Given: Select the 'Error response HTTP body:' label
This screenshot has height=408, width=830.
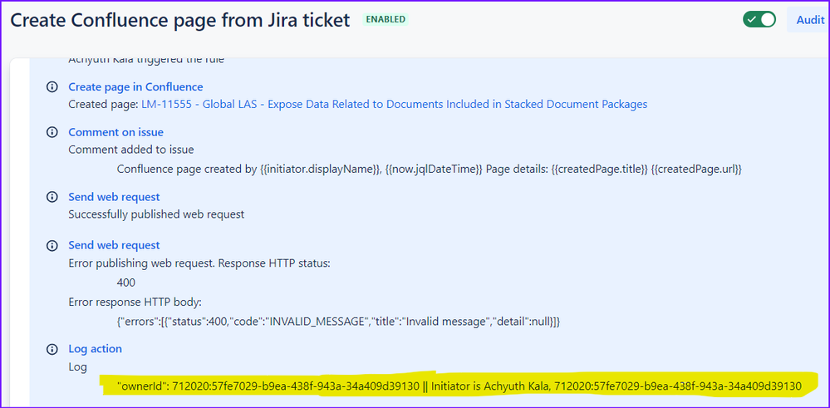Looking at the screenshot, I should [x=135, y=302].
